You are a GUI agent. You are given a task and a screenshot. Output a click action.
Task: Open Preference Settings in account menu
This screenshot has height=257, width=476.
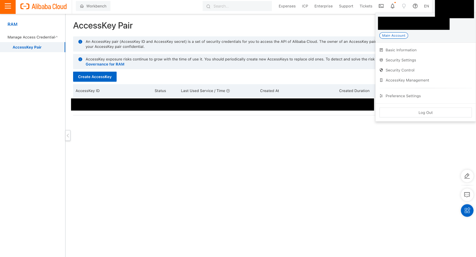point(403,96)
